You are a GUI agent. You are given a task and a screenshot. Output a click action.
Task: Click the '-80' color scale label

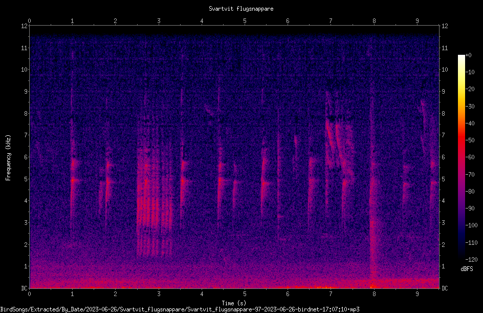[470, 192]
